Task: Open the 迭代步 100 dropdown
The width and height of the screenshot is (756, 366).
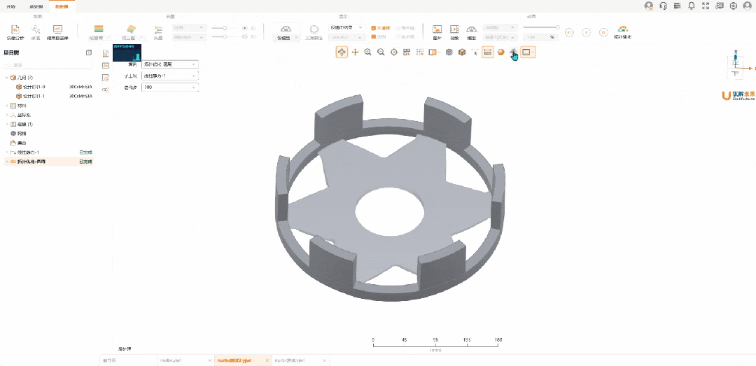Action: [169, 87]
